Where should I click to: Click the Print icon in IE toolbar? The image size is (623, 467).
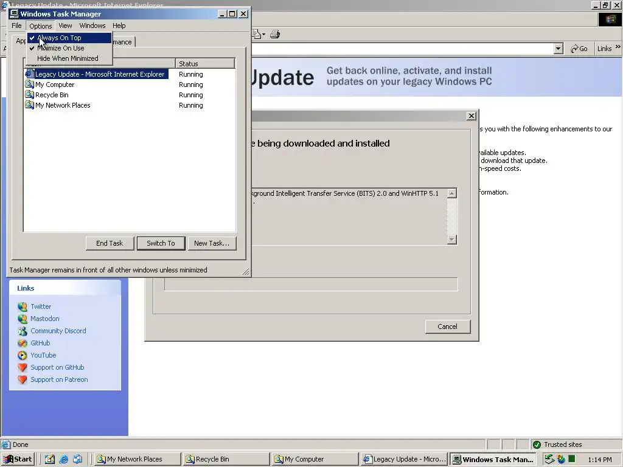coord(275,35)
